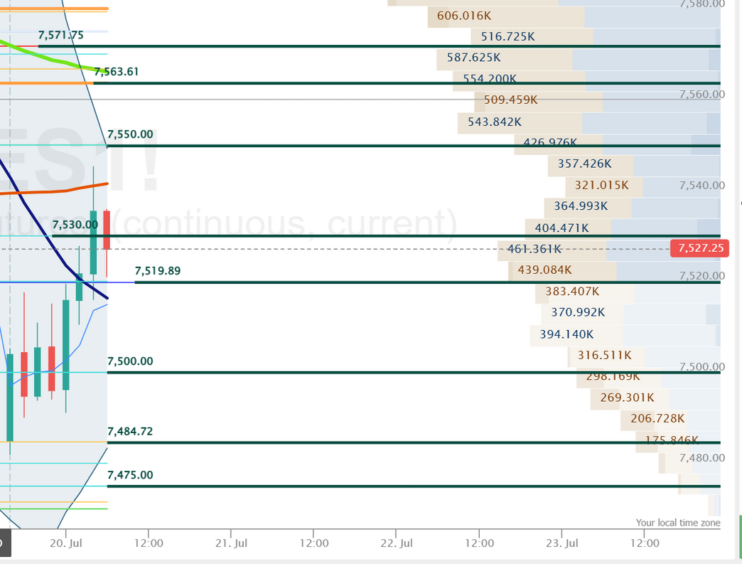Click the 12:00 tick right after 23. Jul

pos(645,543)
